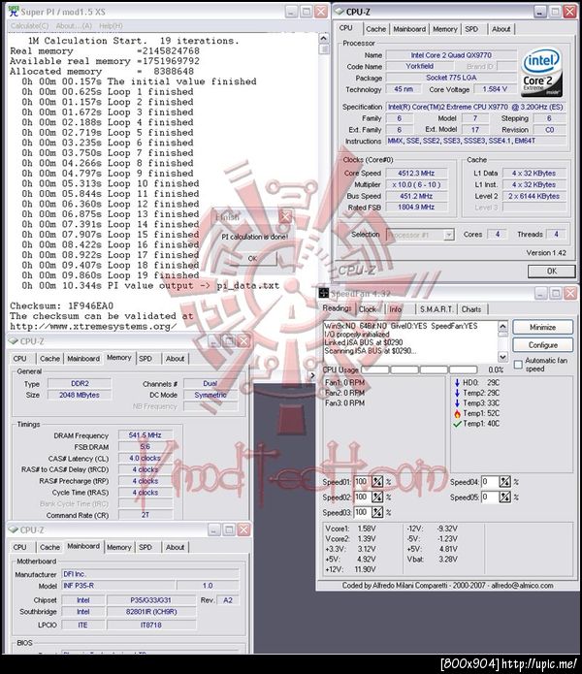Click the Speed01 percentage input field

pyautogui.click(x=363, y=482)
